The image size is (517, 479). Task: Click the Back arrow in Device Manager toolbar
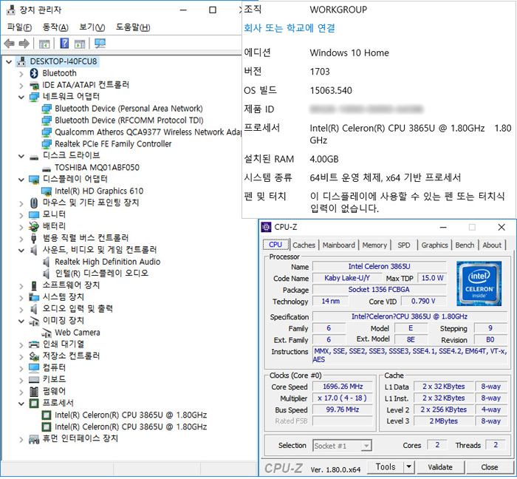pyautogui.click(x=9, y=43)
